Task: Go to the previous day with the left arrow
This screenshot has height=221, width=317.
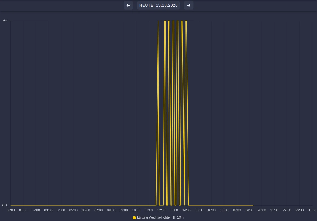Action: [129, 5]
